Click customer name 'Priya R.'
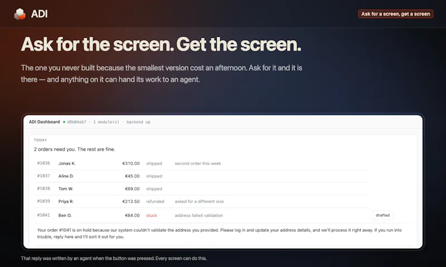The image size is (446, 267). [x=66, y=201]
